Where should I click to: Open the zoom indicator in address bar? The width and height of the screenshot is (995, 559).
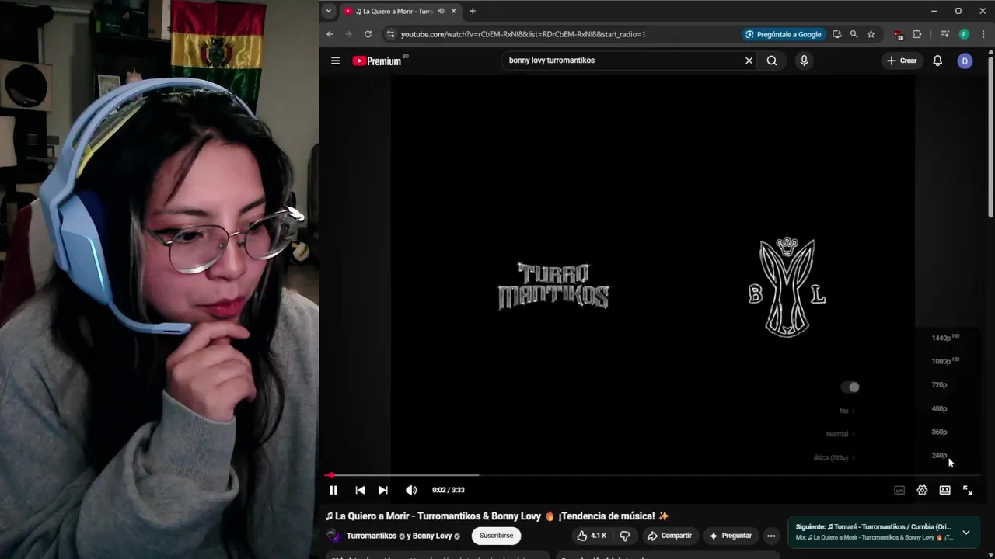854,34
